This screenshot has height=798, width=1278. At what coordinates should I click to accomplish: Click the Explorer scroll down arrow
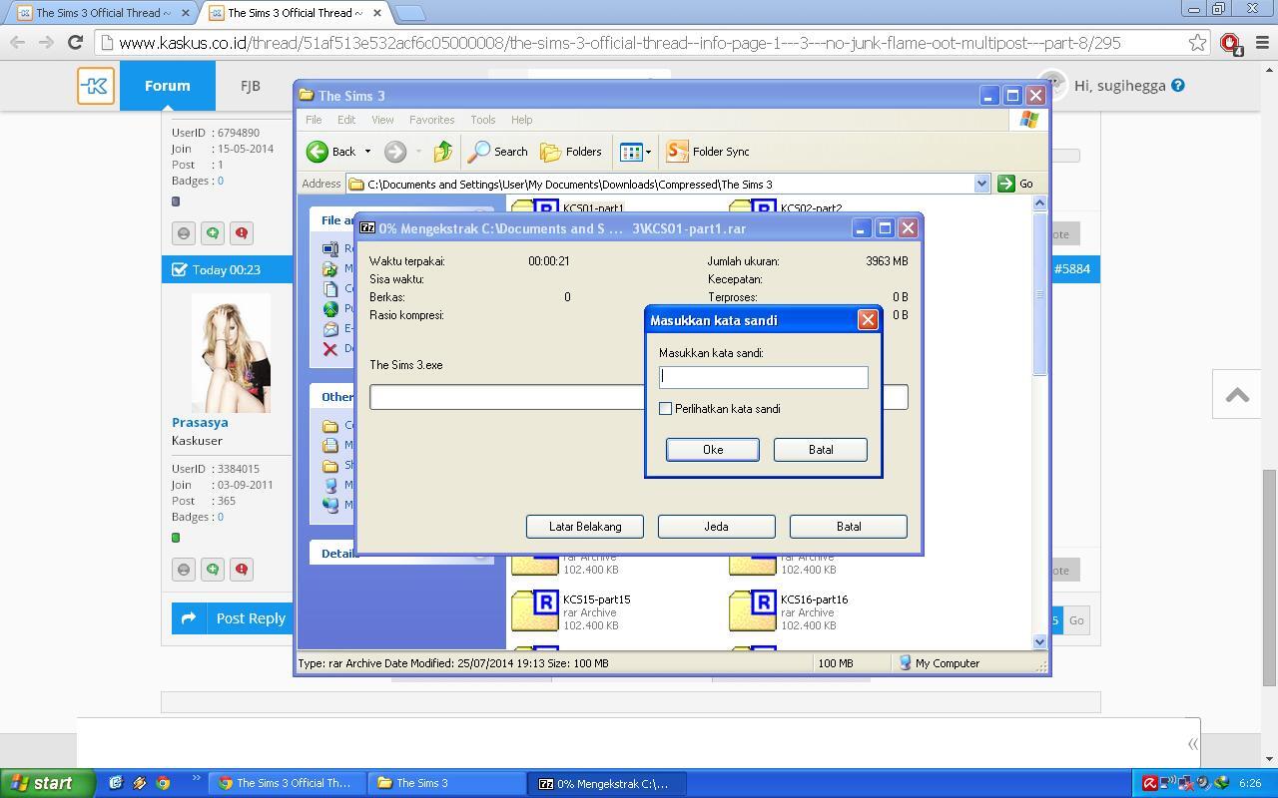coord(1039,643)
